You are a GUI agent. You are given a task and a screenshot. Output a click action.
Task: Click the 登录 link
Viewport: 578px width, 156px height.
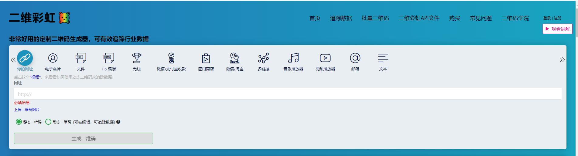point(547,18)
